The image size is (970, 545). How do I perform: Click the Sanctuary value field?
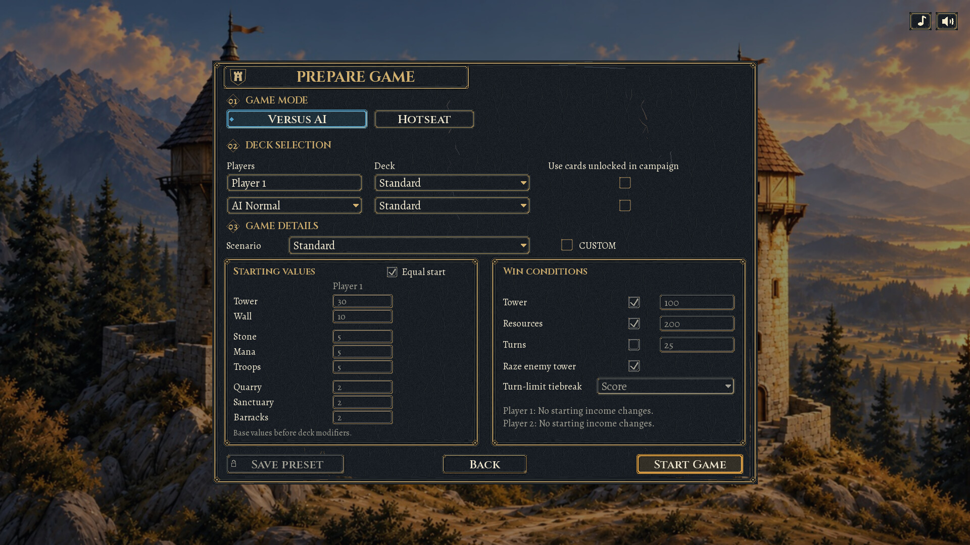[x=363, y=402]
